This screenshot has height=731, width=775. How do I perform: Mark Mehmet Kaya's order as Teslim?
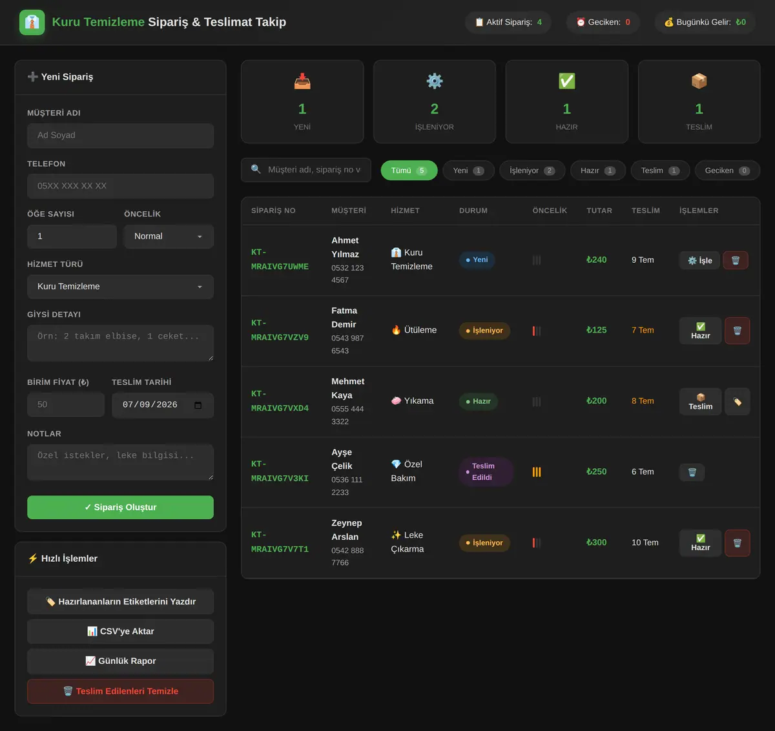(x=700, y=402)
